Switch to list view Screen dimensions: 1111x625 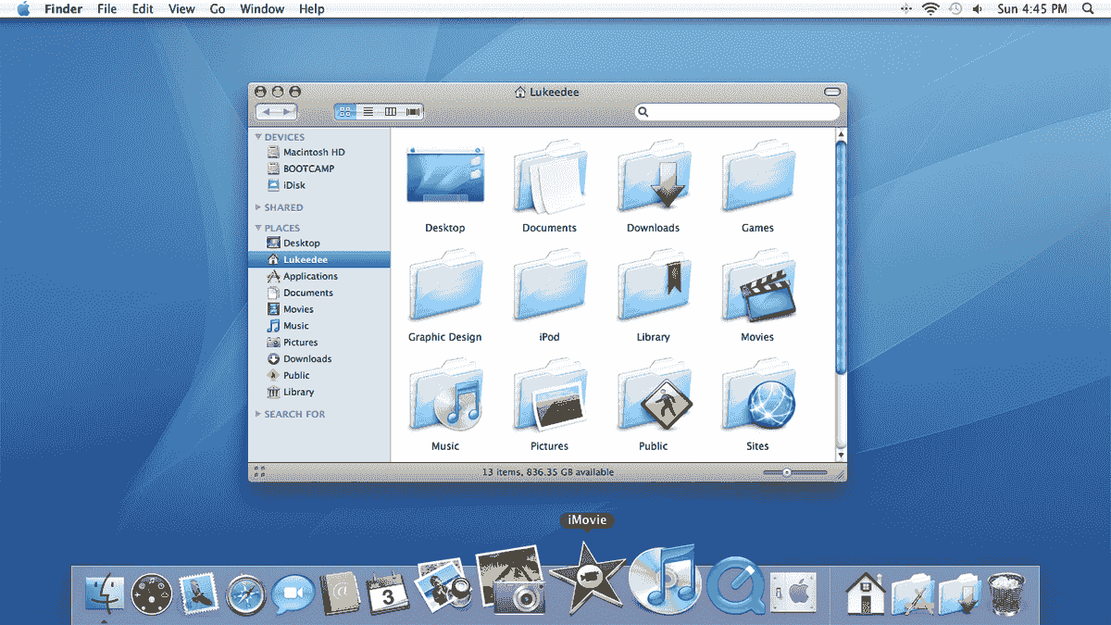368,112
